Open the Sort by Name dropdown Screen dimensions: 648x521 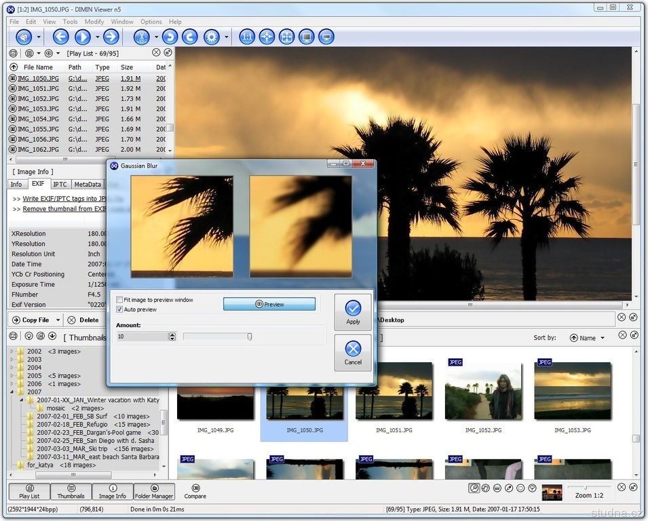click(x=587, y=338)
